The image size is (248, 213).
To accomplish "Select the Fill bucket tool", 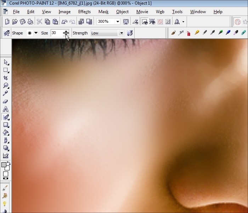I will [x=6, y=132].
